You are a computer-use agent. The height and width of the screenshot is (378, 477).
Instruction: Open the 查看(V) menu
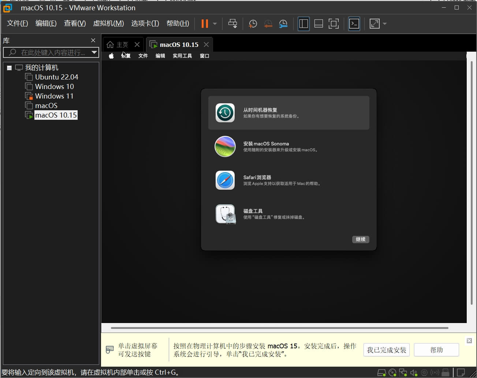pyautogui.click(x=75, y=23)
